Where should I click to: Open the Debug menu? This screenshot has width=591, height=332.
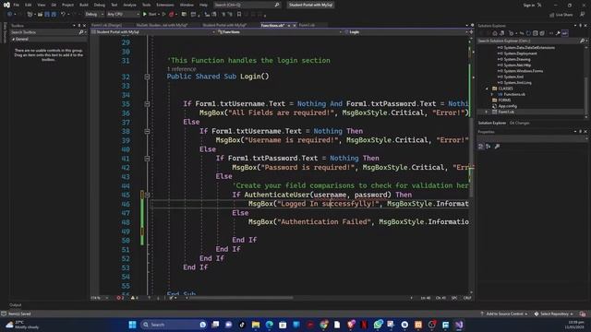(x=100, y=5)
